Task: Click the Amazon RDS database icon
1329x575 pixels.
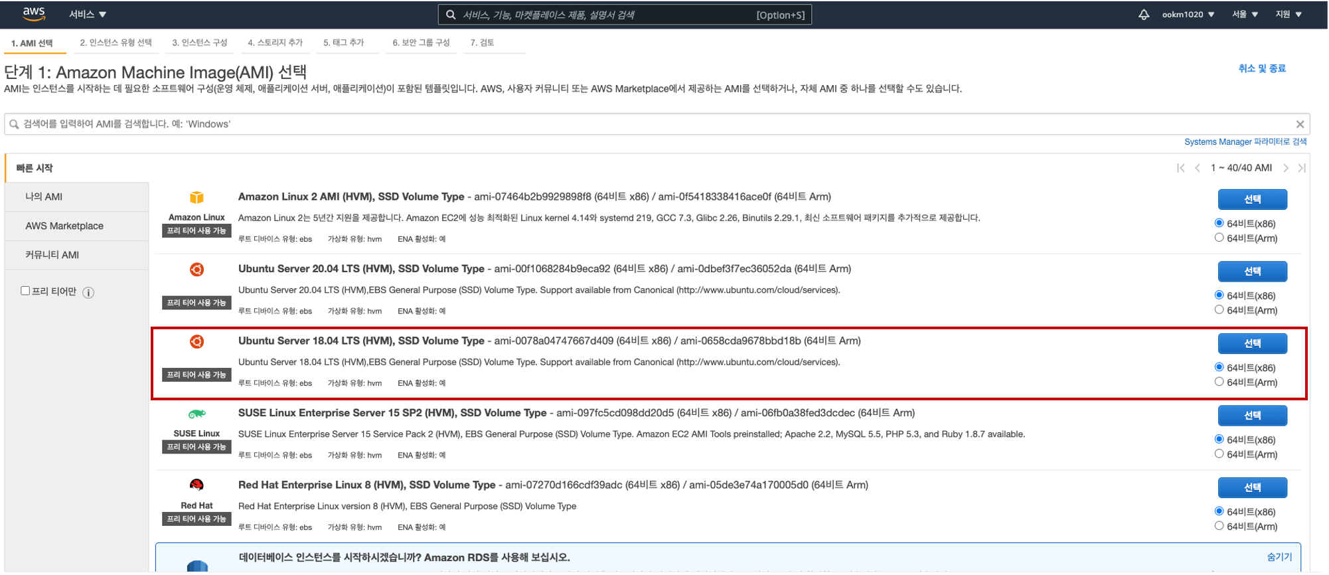Action: [197, 566]
